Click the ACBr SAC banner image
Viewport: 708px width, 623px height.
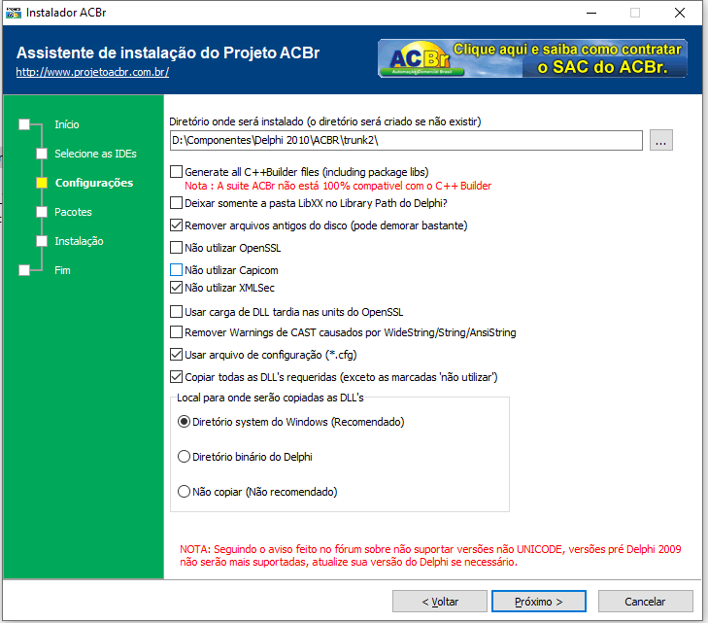click(x=532, y=58)
